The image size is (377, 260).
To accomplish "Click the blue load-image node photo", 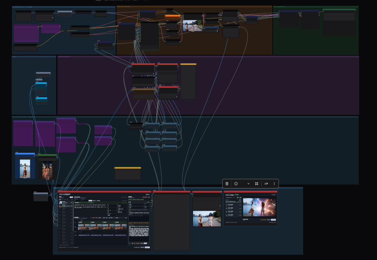I will click(x=25, y=168).
